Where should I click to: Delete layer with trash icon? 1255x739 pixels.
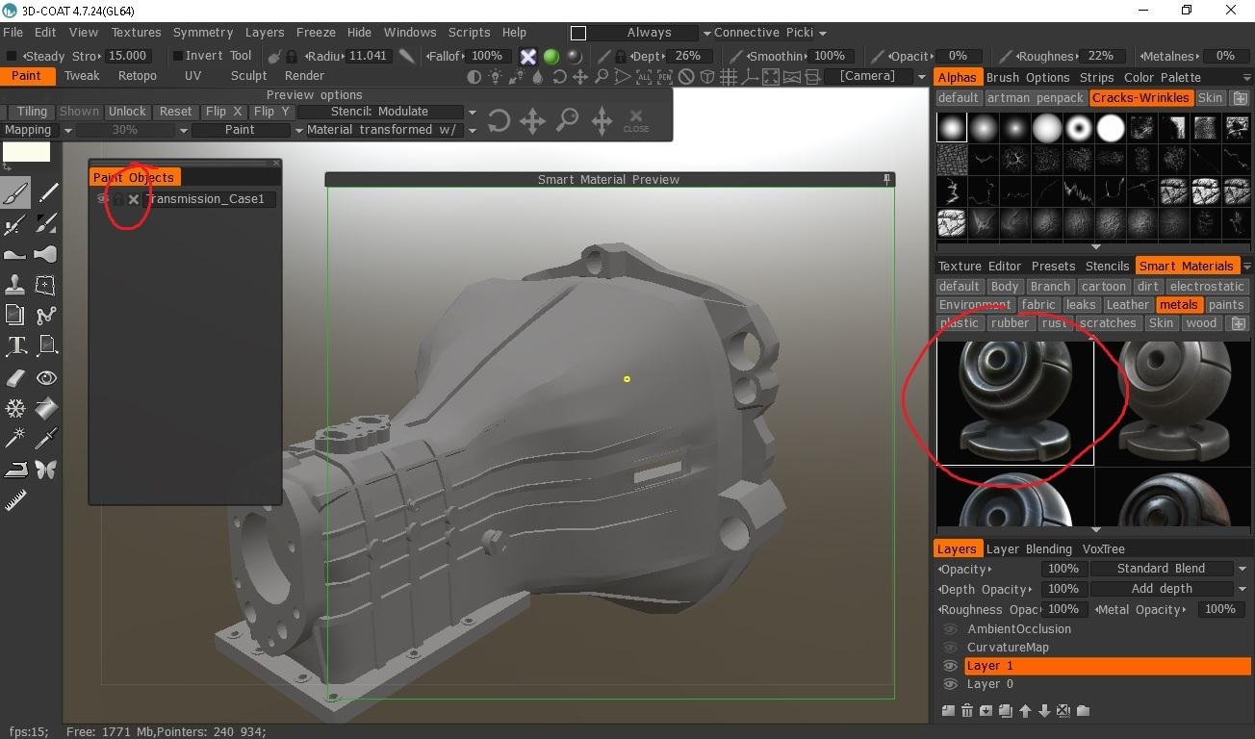(x=966, y=711)
